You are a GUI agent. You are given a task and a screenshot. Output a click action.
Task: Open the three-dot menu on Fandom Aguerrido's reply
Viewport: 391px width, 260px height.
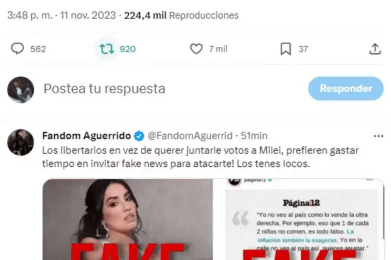(378, 136)
